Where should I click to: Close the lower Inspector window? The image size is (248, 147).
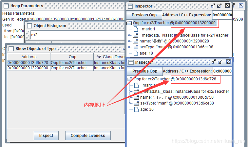228,62
